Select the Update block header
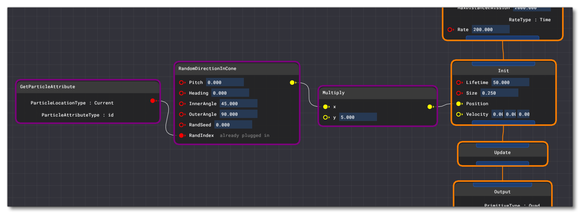This screenshot has height=214, width=580. pos(502,152)
